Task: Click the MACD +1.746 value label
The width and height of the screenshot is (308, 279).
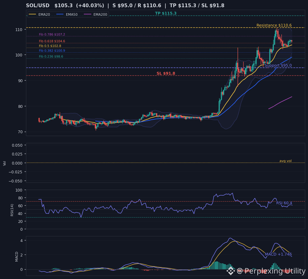Action: (x=278, y=254)
